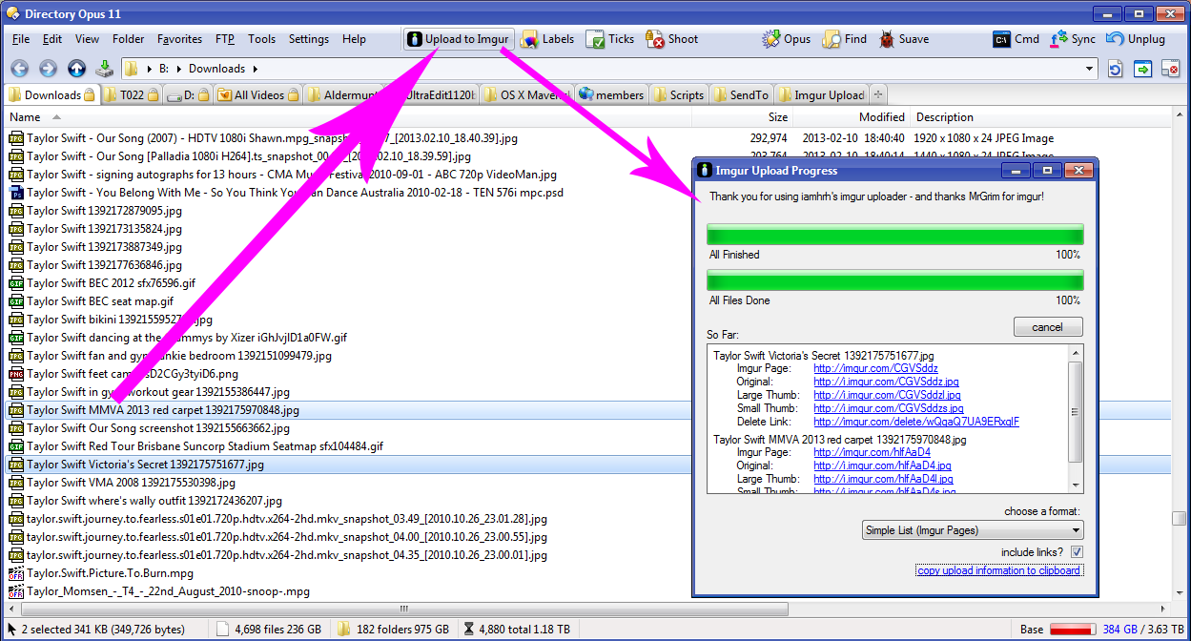Click the PNG icon of feet cam file
1191x641 pixels.
(x=16, y=374)
